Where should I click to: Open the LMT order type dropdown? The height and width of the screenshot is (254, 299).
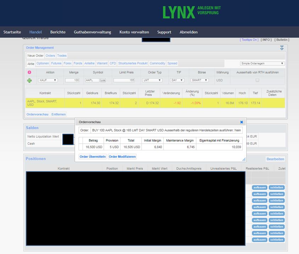[152, 80]
